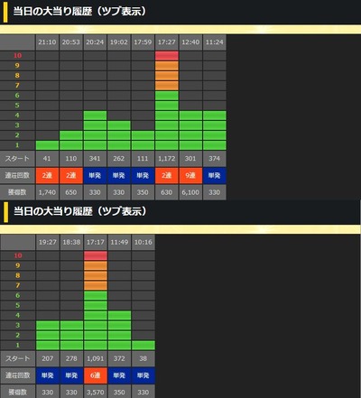This screenshot has width=361, height=398.
Task: Click the start count 110 cell
Action: (x=71, y=159)
